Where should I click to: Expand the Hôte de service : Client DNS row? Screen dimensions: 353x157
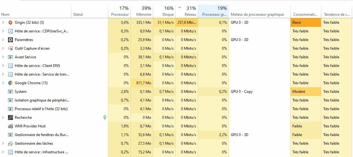(3, 66)
